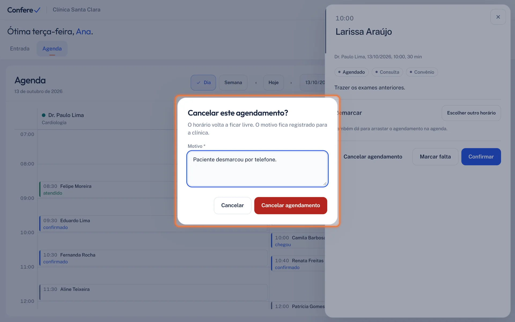This screenshot has height=322, width=515.
Task: Open the Confere logo home link
Action: tap(24, 10)
